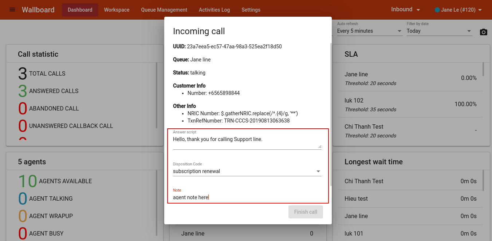Viewport: 492px width, 241px height.
Task: Focus the Note input field
Action: click(x=247, y=197)
